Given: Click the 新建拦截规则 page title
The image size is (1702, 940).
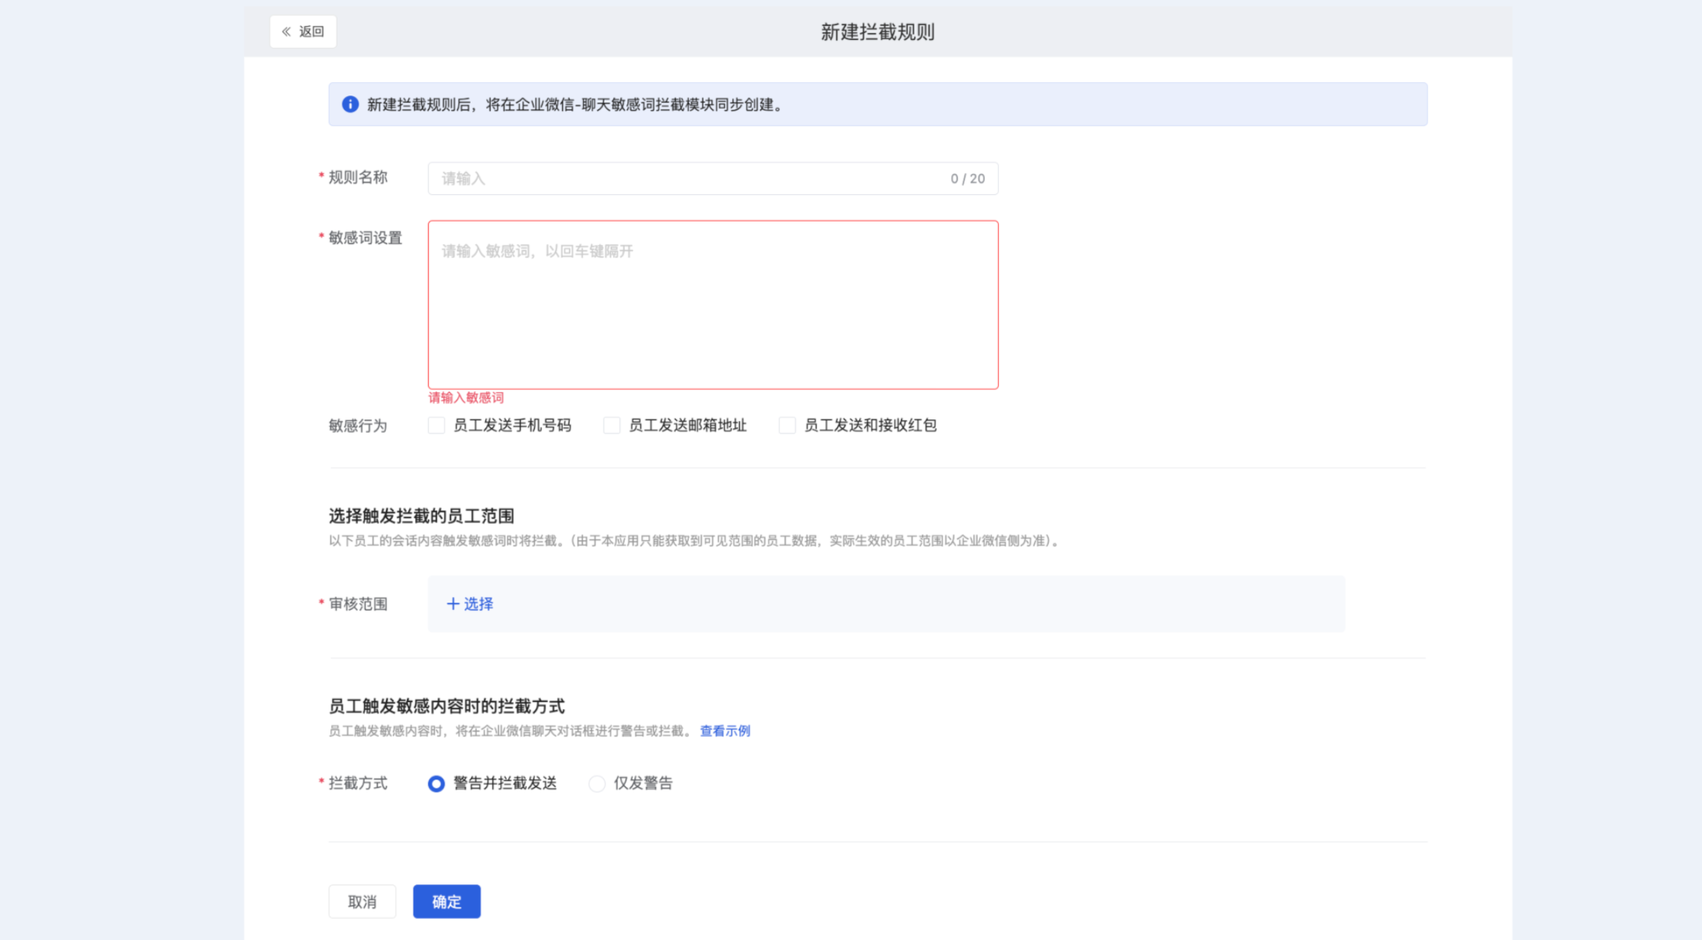Looking at the screenshot, I should (x=878, y=32).
